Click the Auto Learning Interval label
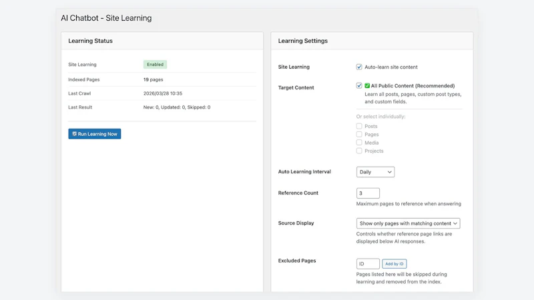The image size is (534, 300). 304,172
